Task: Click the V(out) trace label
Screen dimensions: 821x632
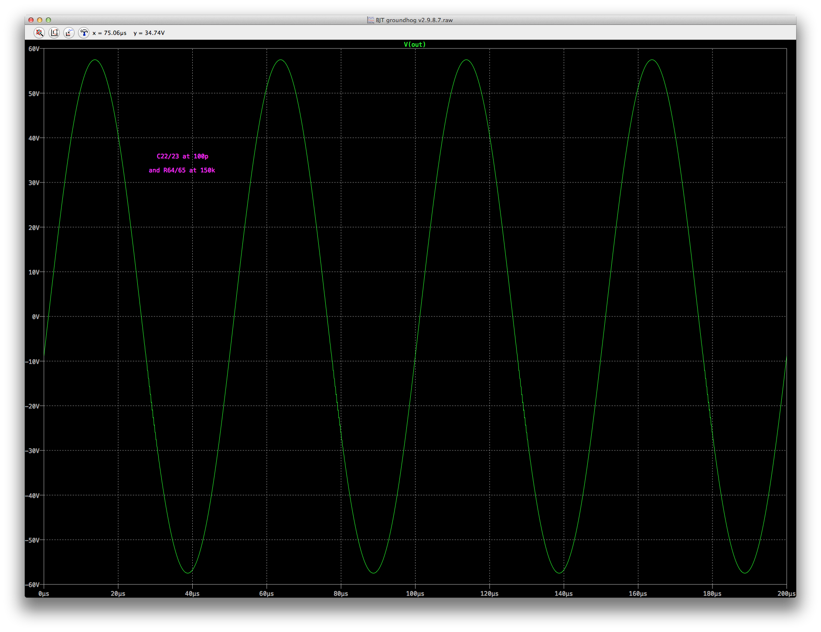Action: [x=415, y=45]
